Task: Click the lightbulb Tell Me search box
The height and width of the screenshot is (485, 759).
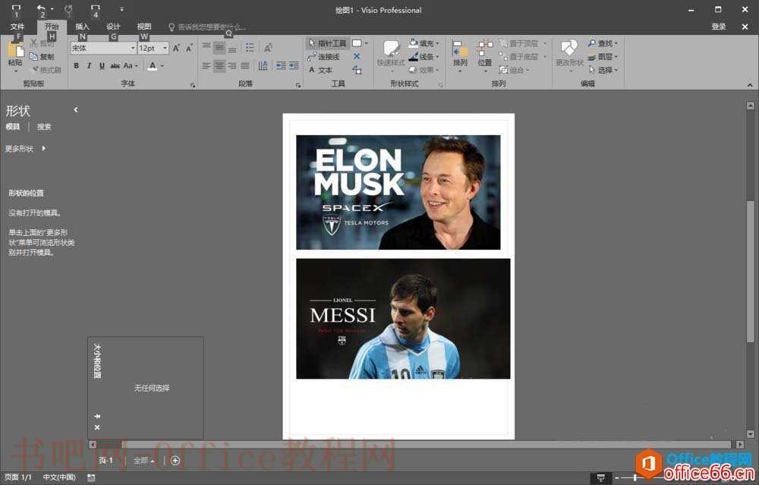Action: 207,27
